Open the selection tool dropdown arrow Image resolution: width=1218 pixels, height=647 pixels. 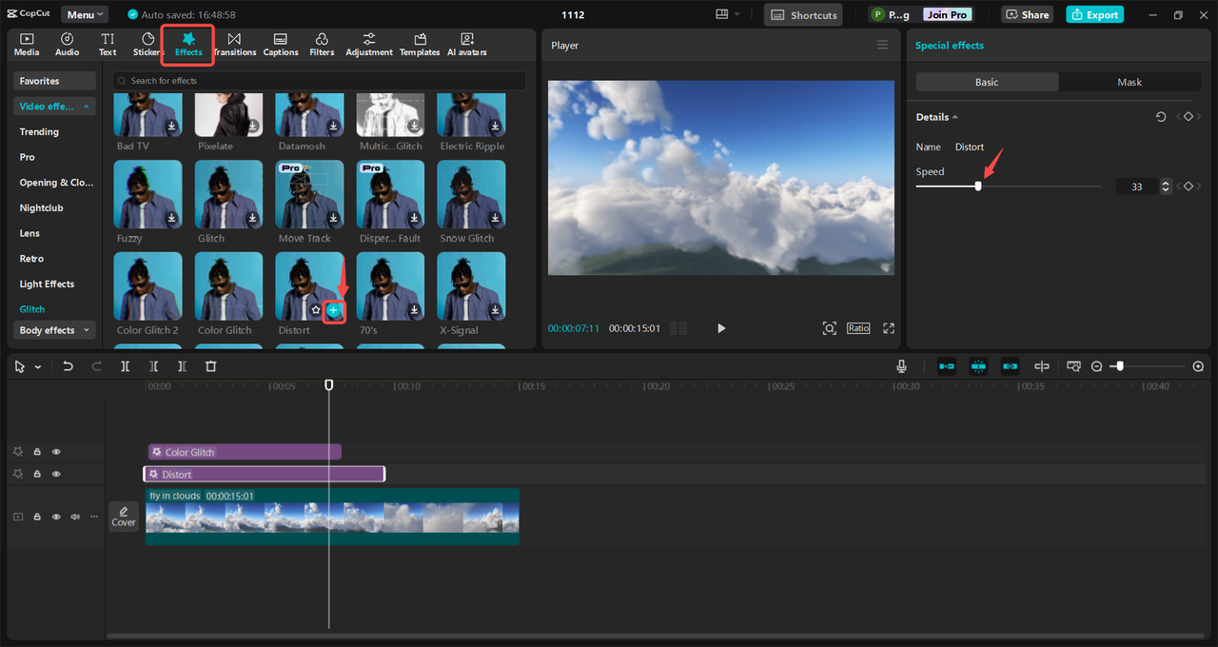point(38,366)
